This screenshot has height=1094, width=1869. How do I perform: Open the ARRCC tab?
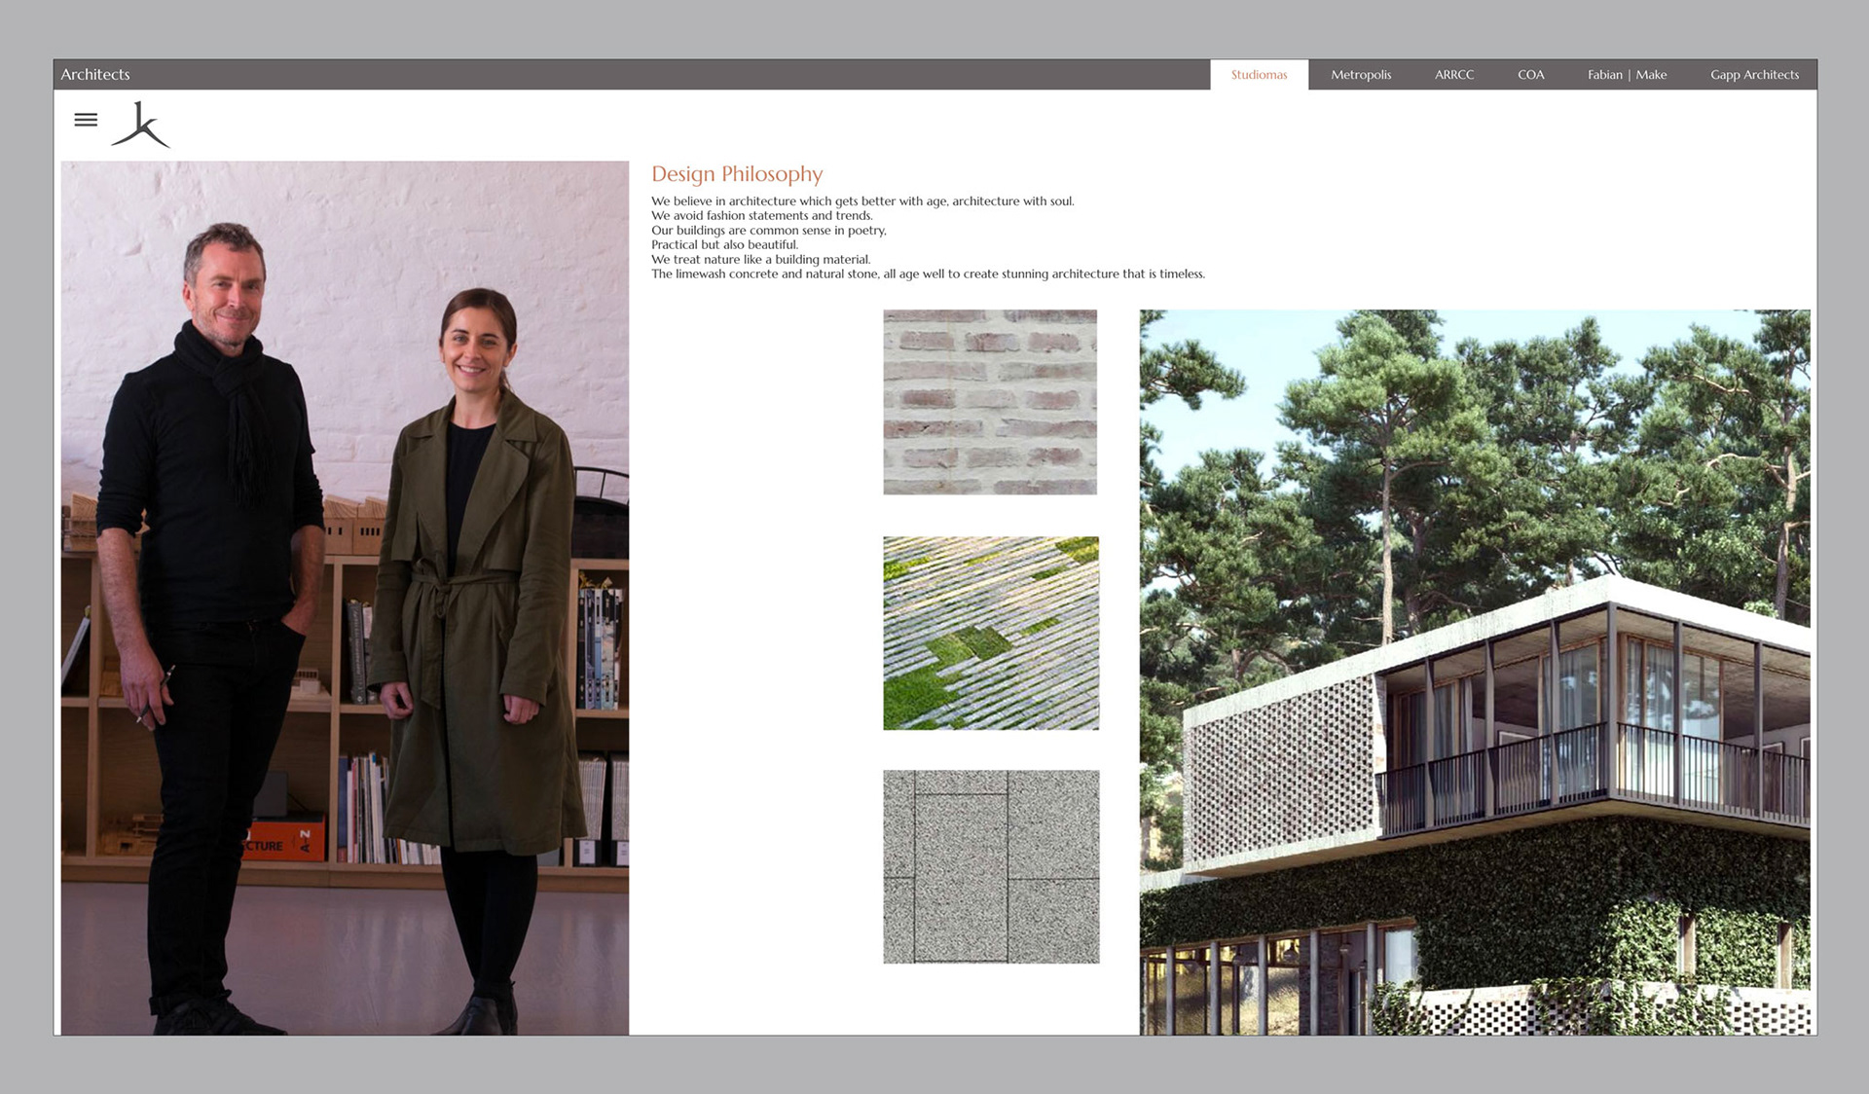point(1454,75)
